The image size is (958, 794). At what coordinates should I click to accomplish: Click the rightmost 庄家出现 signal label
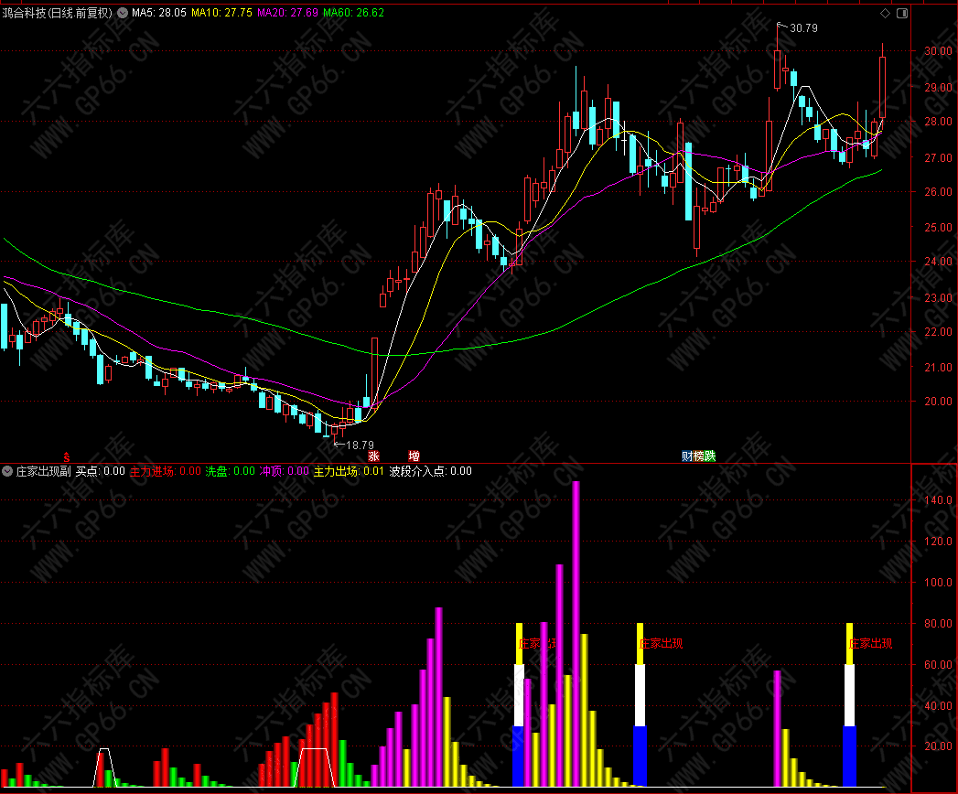871,643
